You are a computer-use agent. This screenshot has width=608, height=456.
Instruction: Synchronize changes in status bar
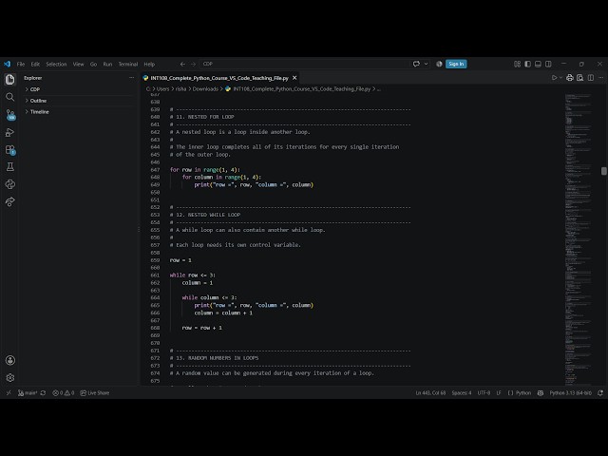[43, 392]
